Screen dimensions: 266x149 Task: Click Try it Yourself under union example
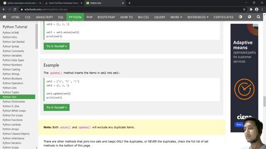(57, 46)
